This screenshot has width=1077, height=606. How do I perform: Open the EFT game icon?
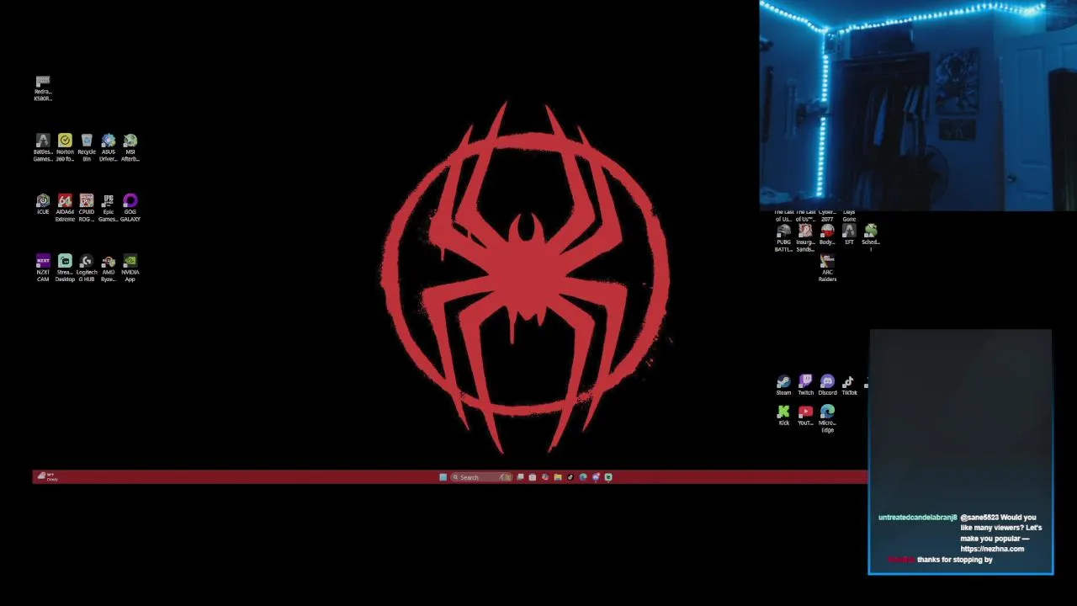click(x=849, y=235)
